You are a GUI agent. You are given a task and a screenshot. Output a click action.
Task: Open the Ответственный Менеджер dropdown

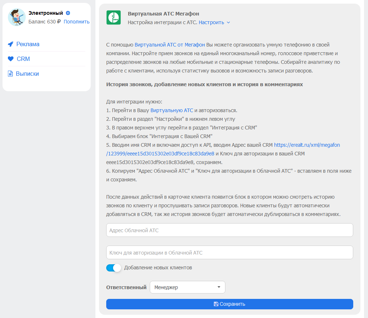188,287
